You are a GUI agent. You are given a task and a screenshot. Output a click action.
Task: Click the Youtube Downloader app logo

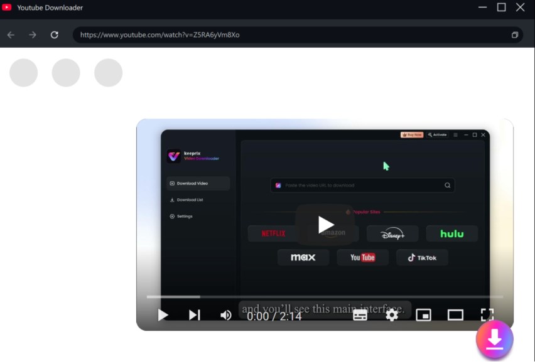pyautogui.click(x=6, y=7)
